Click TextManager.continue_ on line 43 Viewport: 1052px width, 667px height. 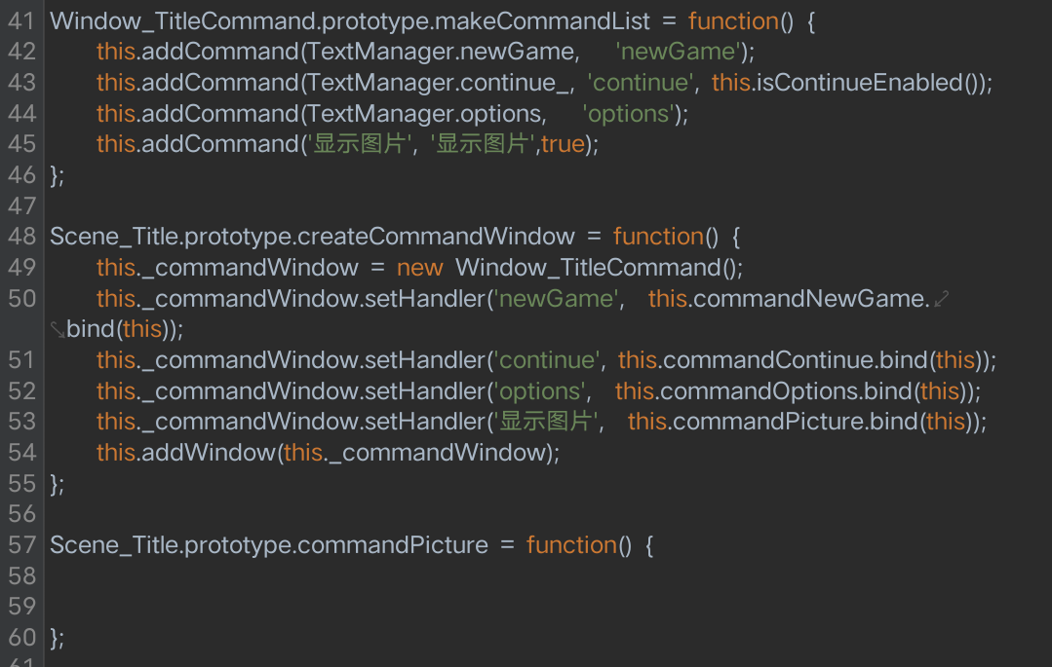pyautogui.click(x=438, y=83)
